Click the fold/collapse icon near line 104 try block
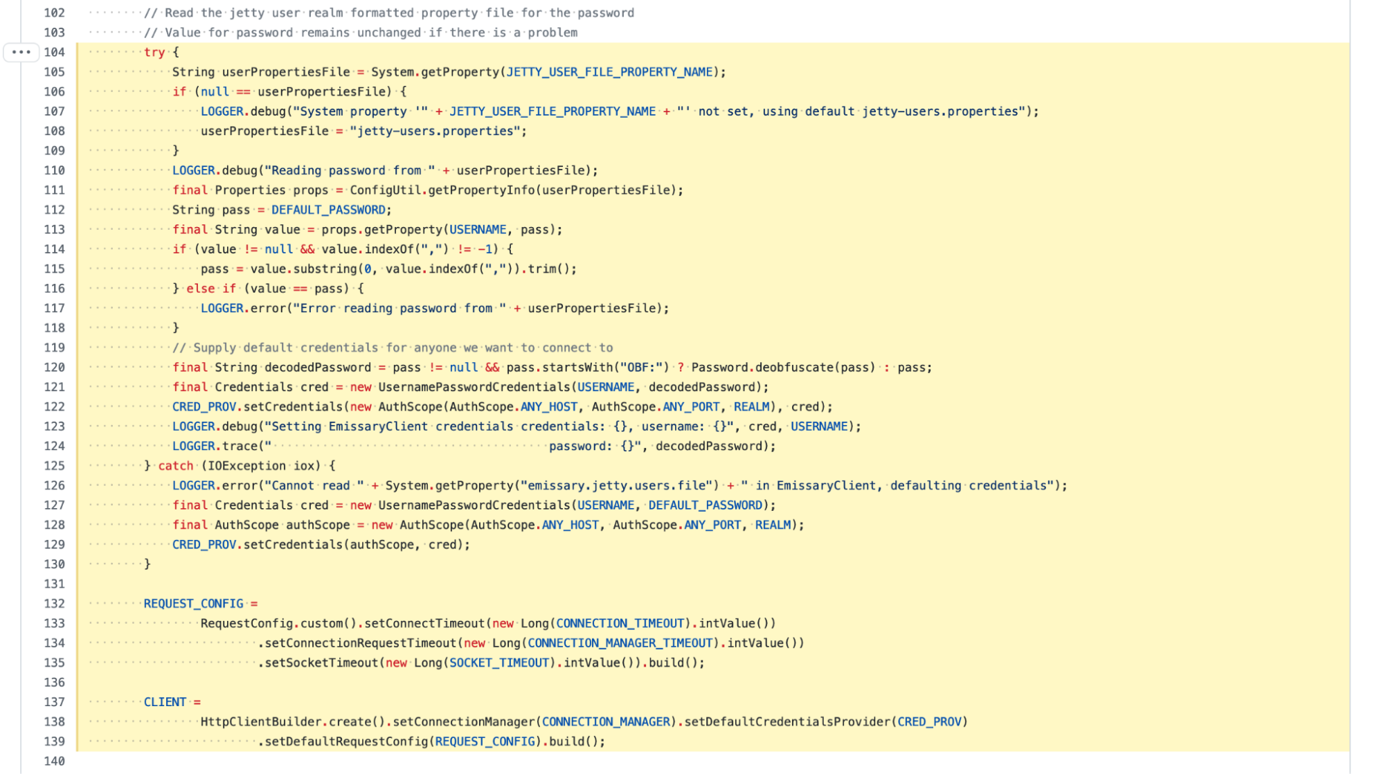Image resolution: width=1384 pixels, height=774 pixels. pyautogui.click(x=21, y=51)
